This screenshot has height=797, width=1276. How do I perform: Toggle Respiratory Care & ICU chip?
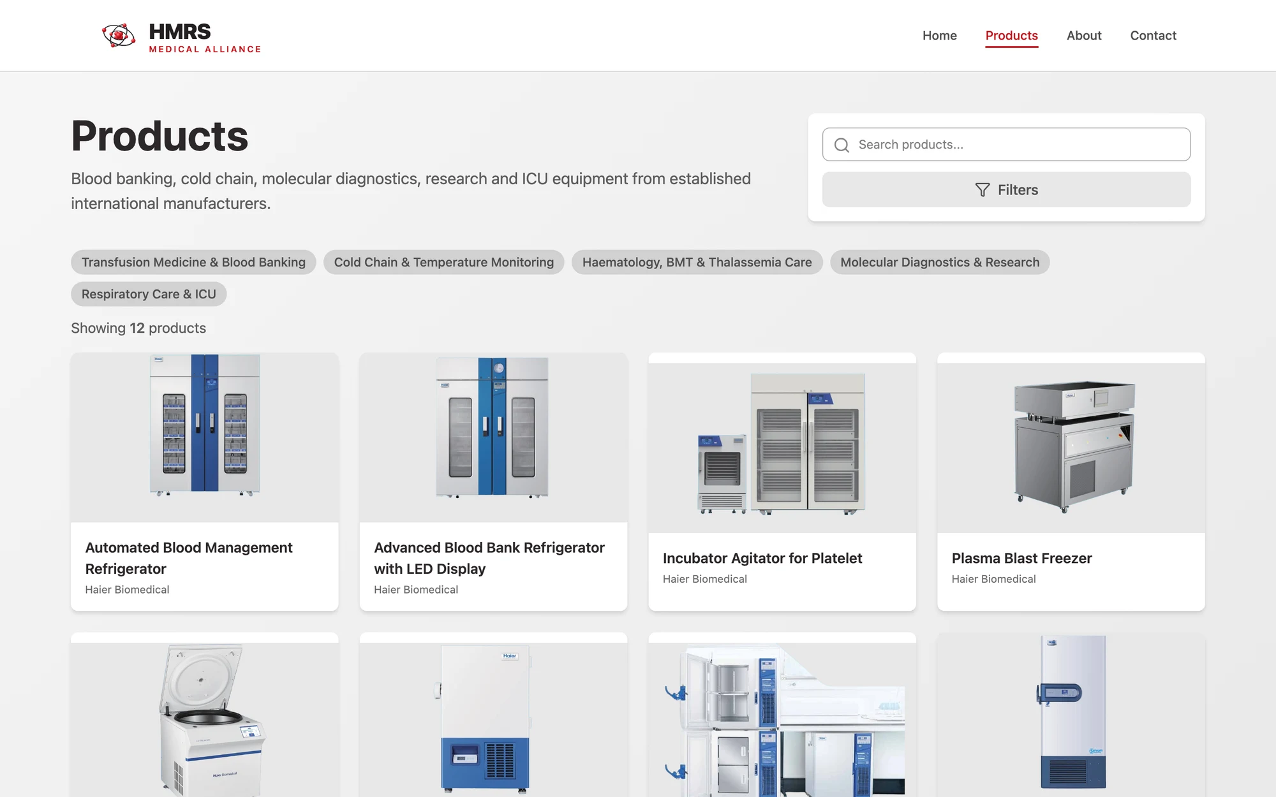point(149,294)
